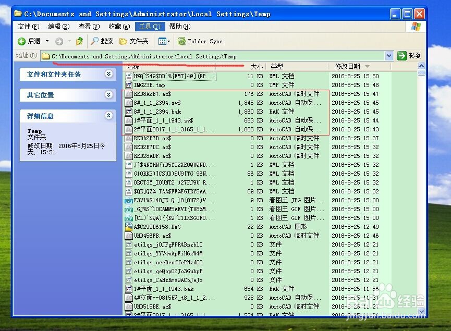Viewport: 451px width, 331px height.
Task: Select 1#平面_1_1_1943.sv$ file icon
Action: click(x=129, y=120)
